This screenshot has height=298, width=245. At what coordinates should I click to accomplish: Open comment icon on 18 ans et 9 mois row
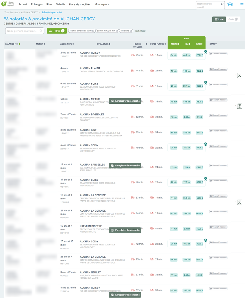click(x=240, y=202)
